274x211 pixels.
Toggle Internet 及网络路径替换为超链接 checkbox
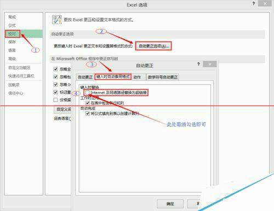[88, 93]
